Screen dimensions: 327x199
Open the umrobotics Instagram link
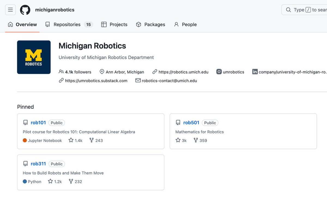point(234,72)
